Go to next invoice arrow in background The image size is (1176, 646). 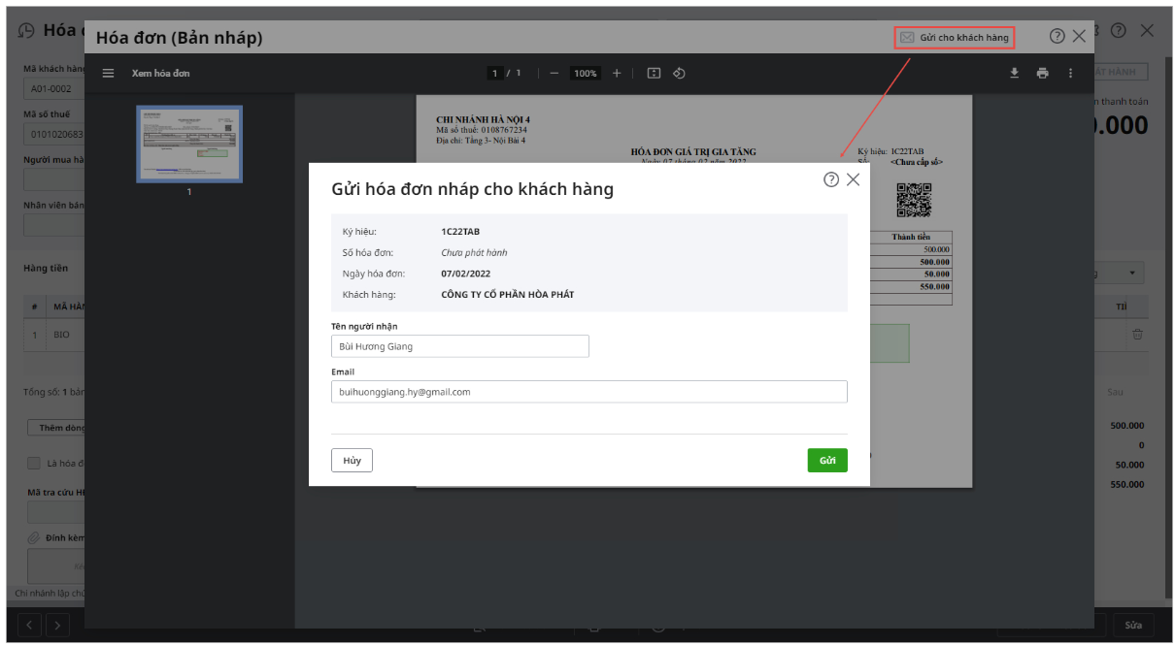click(x=57, y=626)
